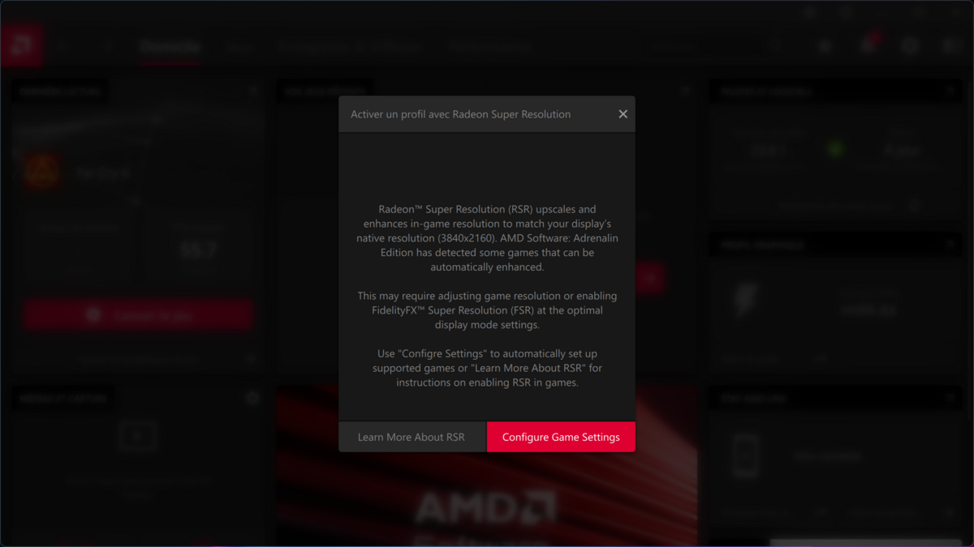Click the AMD logo in background window
The image size is (974, 547).
(x=22, y=45)
